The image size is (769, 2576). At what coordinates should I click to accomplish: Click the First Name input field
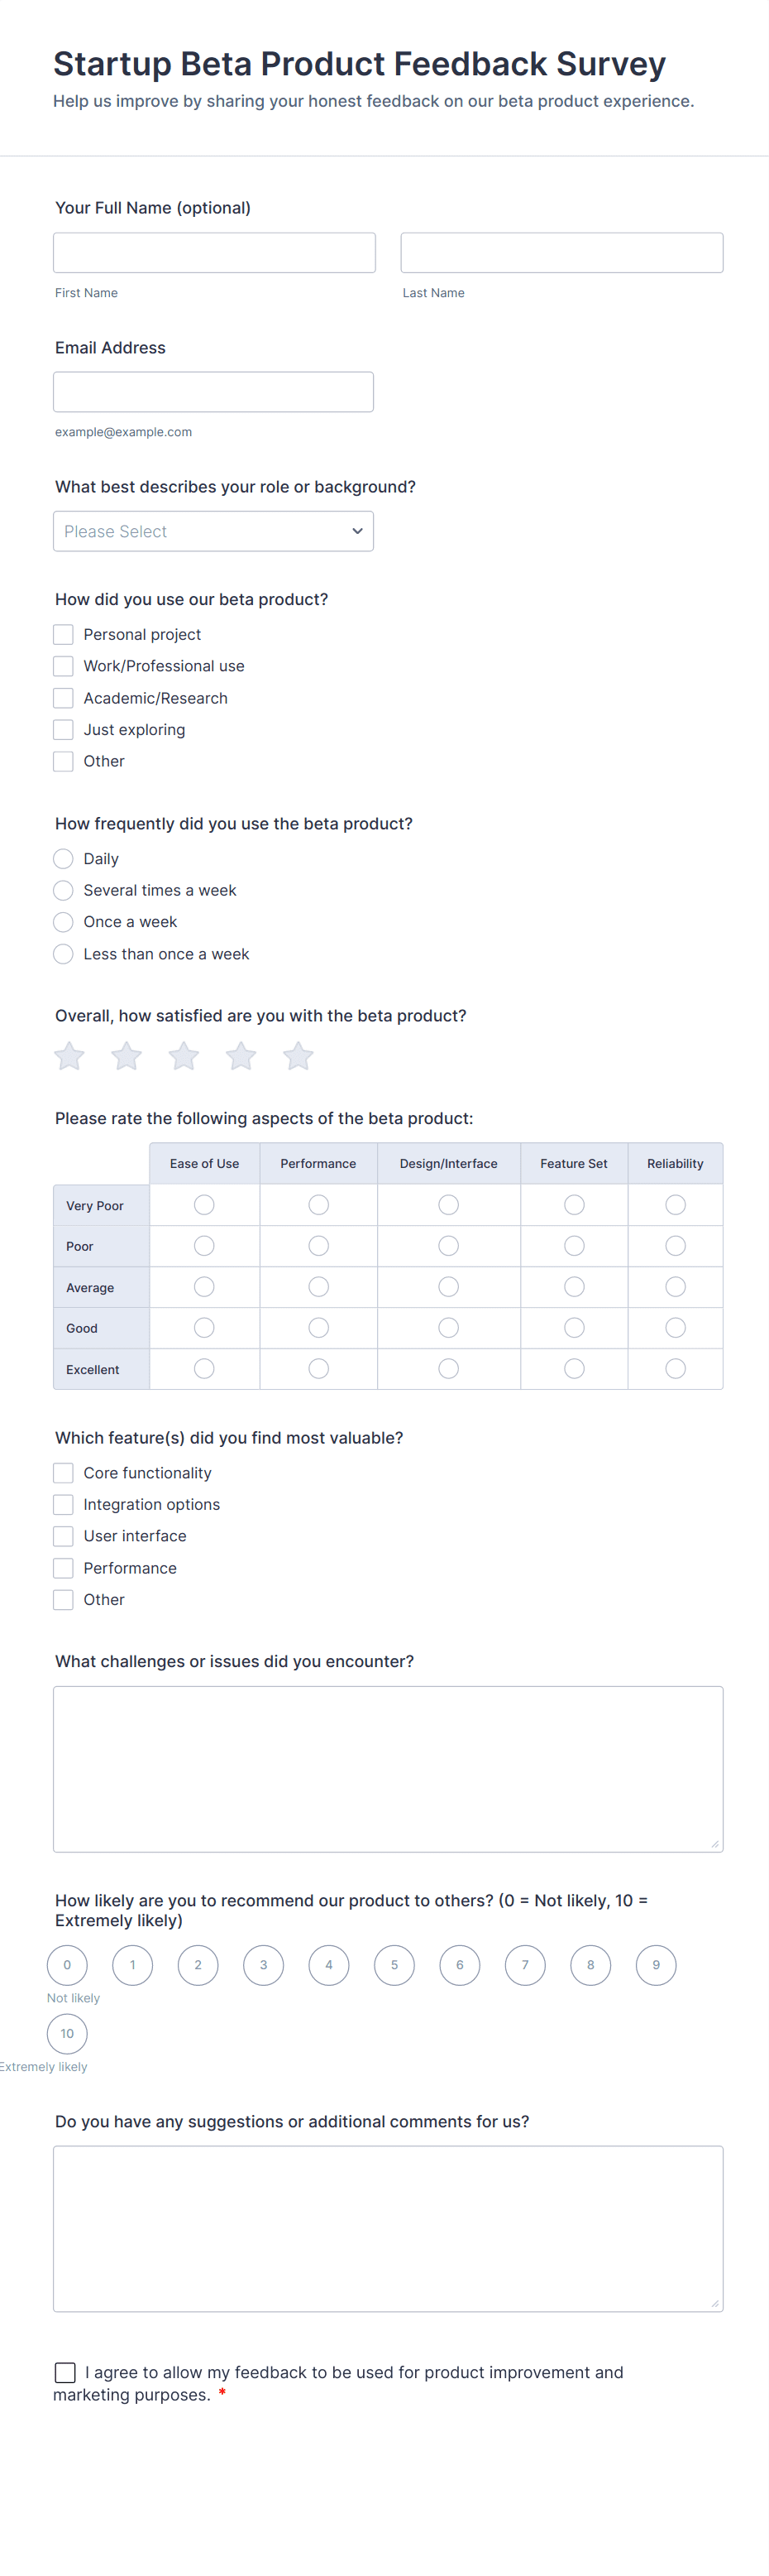pyautogui.click(x=213, y=253)
